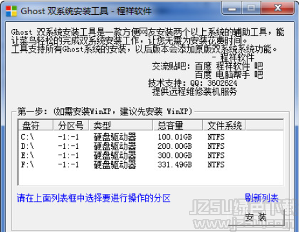Click the QQ: 3602624 support text
299x232 pixels.
pyautogui.click(x=214, y=83)
